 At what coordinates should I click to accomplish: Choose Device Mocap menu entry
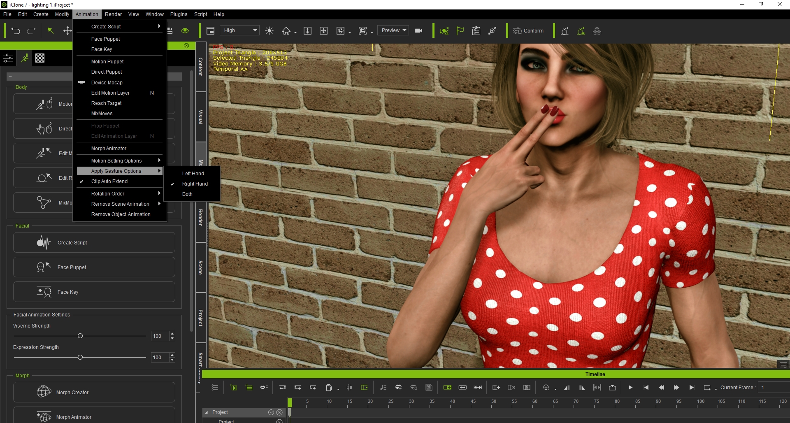pyautogui.click(x=120, y=83)
